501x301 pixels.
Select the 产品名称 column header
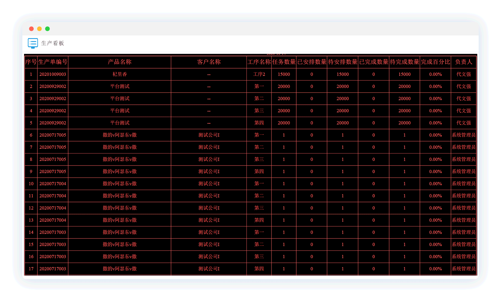(120, 62)
